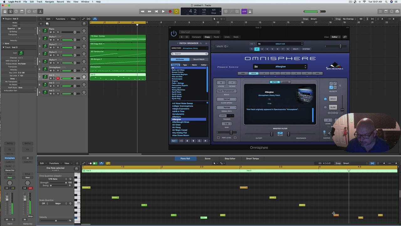Toggle the Mute checkbox in Region inspector

click(x=19, y=23)
